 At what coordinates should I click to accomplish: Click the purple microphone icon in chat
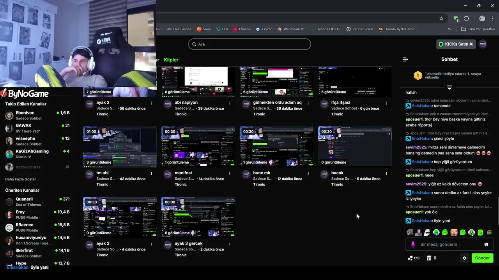tap(413, 245)
